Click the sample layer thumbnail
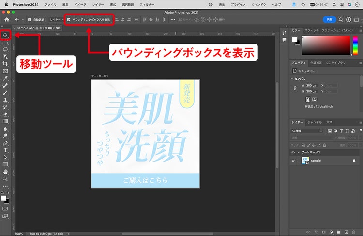Screen dimensions: 363x236 305,161
